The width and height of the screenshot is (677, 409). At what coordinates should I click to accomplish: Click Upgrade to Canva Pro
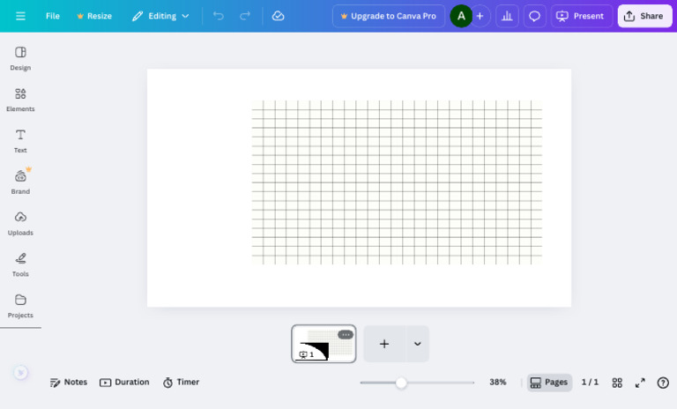[389, 16]
